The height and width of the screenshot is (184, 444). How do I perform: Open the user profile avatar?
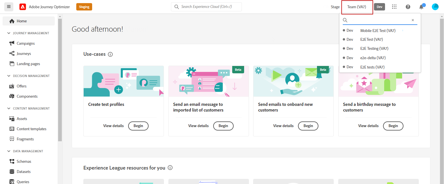[x=435, y=7]
